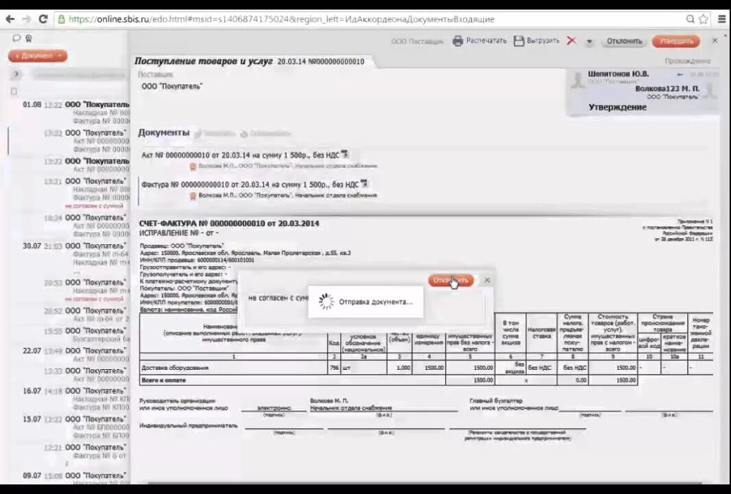Click the Отправка документа loading spinner
The image size is (731, 494).
326,302
